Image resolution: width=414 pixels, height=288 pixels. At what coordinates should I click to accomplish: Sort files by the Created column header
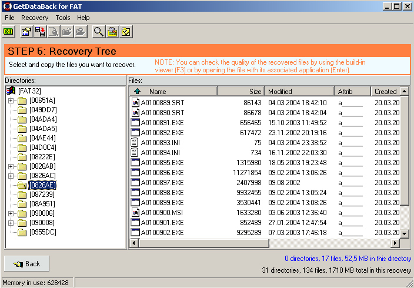coord(386,91)
